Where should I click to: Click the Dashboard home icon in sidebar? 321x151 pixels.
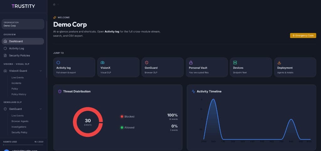point(5,41)
